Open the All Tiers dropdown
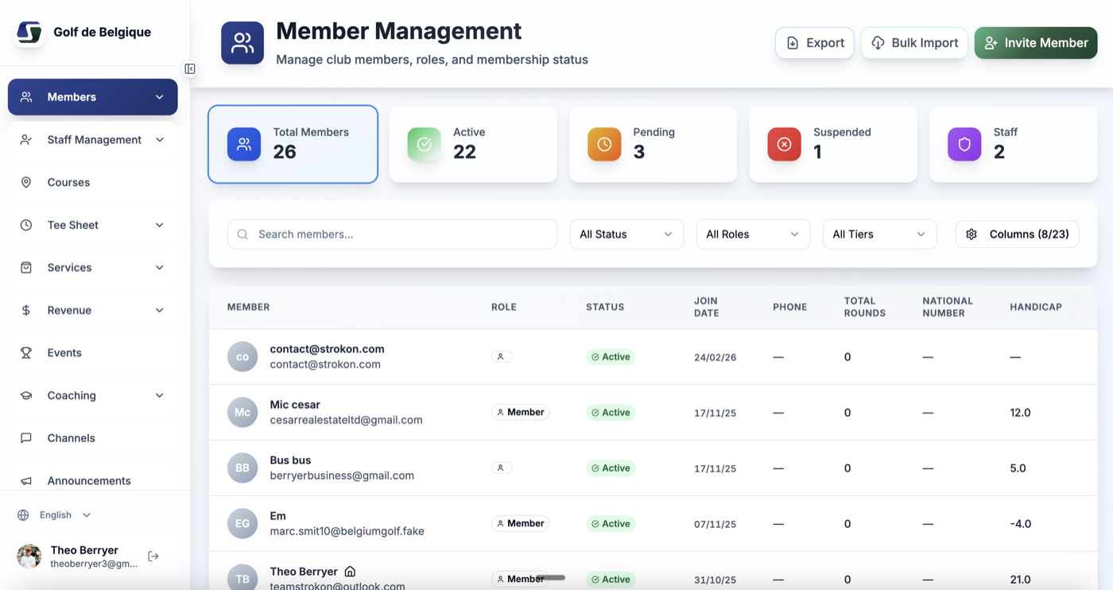This screenshot has width=1113, height=590. coord(879,235)
